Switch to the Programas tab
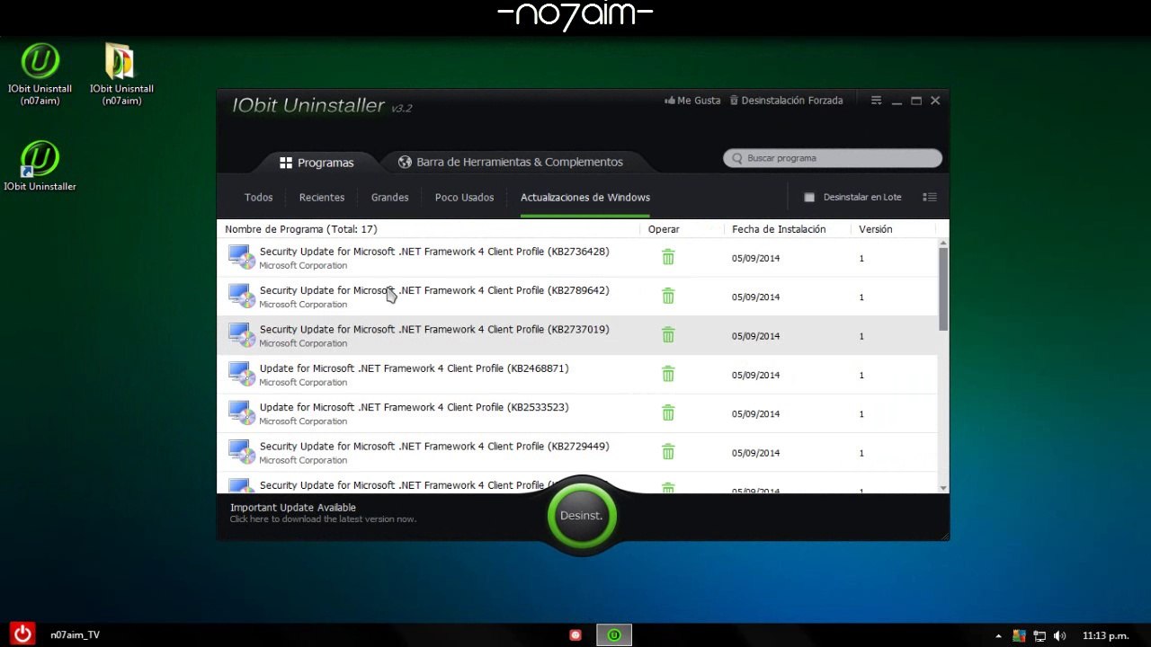 tap(317, 163)
